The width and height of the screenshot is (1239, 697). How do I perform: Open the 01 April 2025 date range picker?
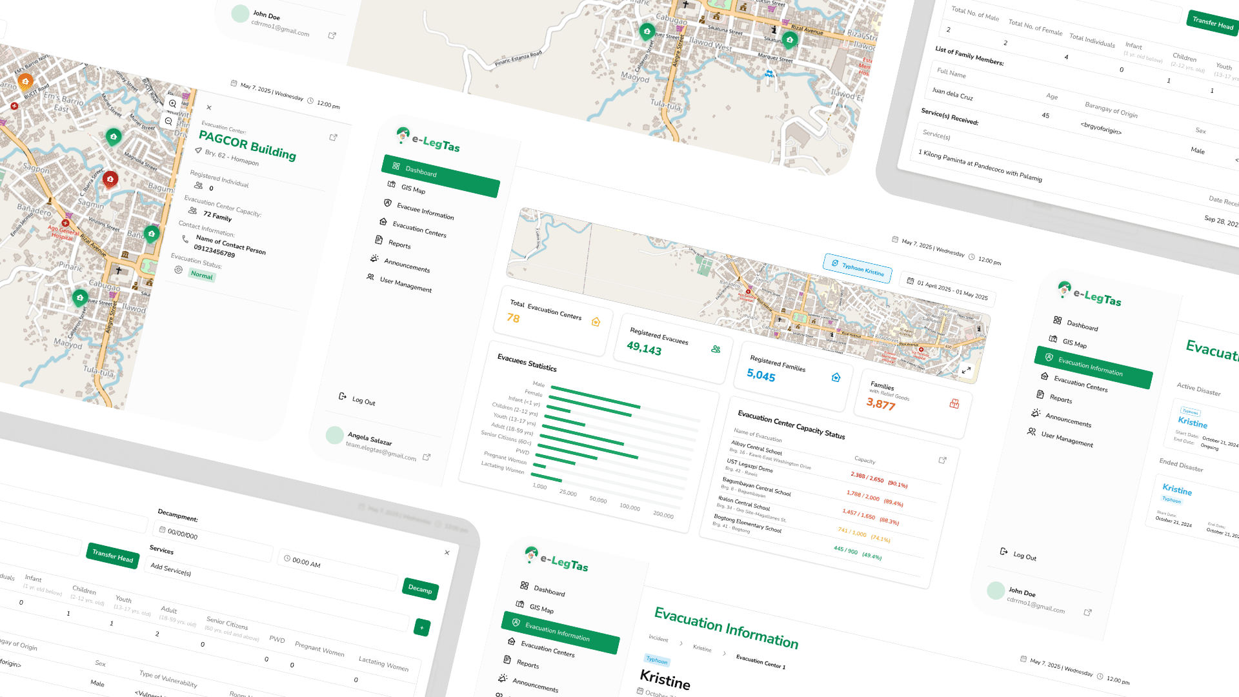pyautogui.click(x=948, y=289)
